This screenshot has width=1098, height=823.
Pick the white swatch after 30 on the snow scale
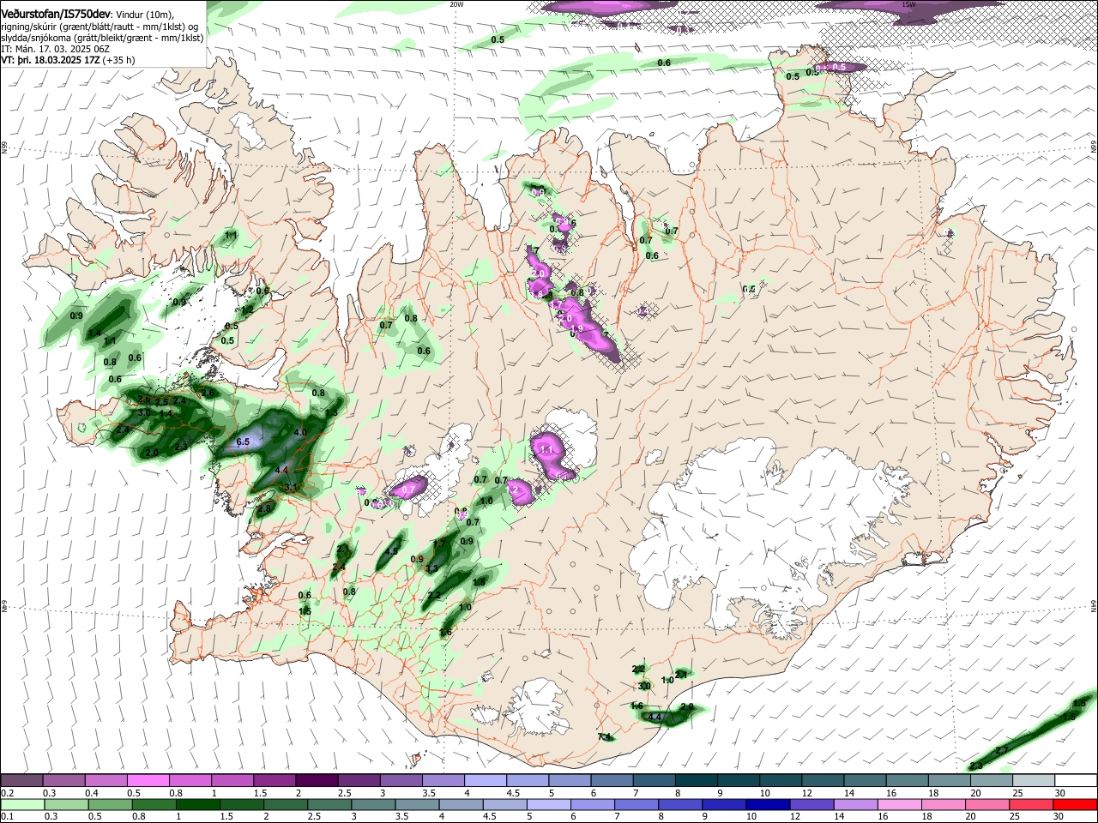click(1076, 781)
